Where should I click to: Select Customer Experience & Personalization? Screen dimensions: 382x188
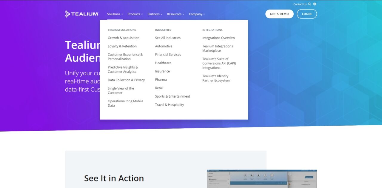(125, 57)
